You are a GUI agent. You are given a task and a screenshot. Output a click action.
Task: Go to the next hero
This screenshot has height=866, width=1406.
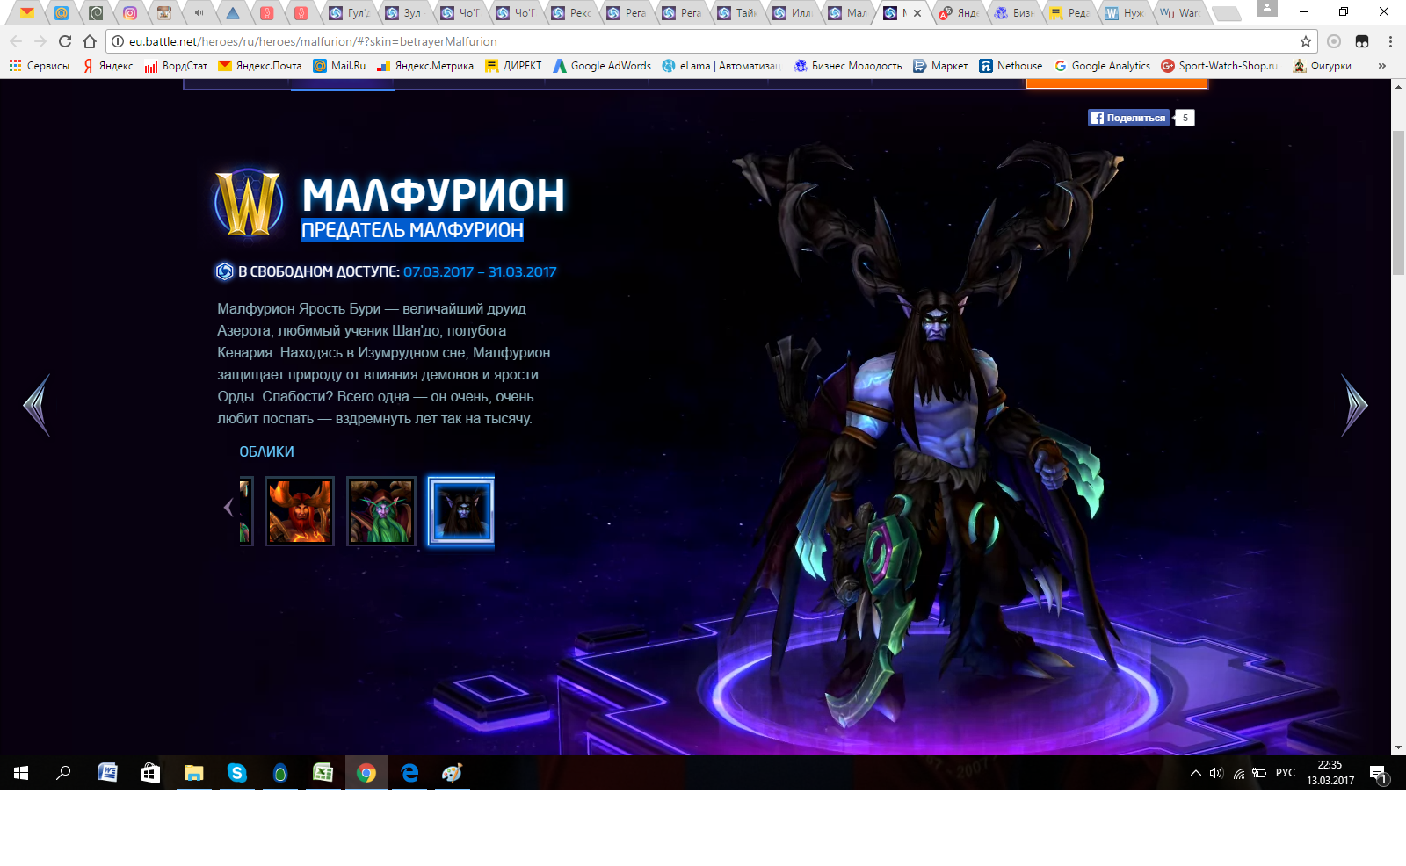pos(1354,405)
